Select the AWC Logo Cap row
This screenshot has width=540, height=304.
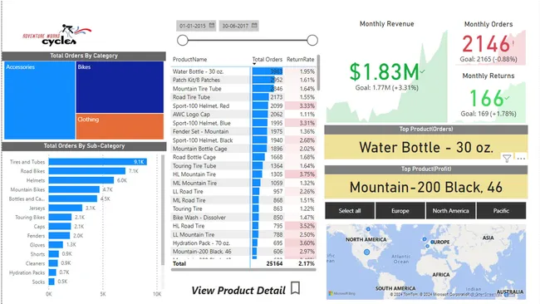(x=243, y=115)
